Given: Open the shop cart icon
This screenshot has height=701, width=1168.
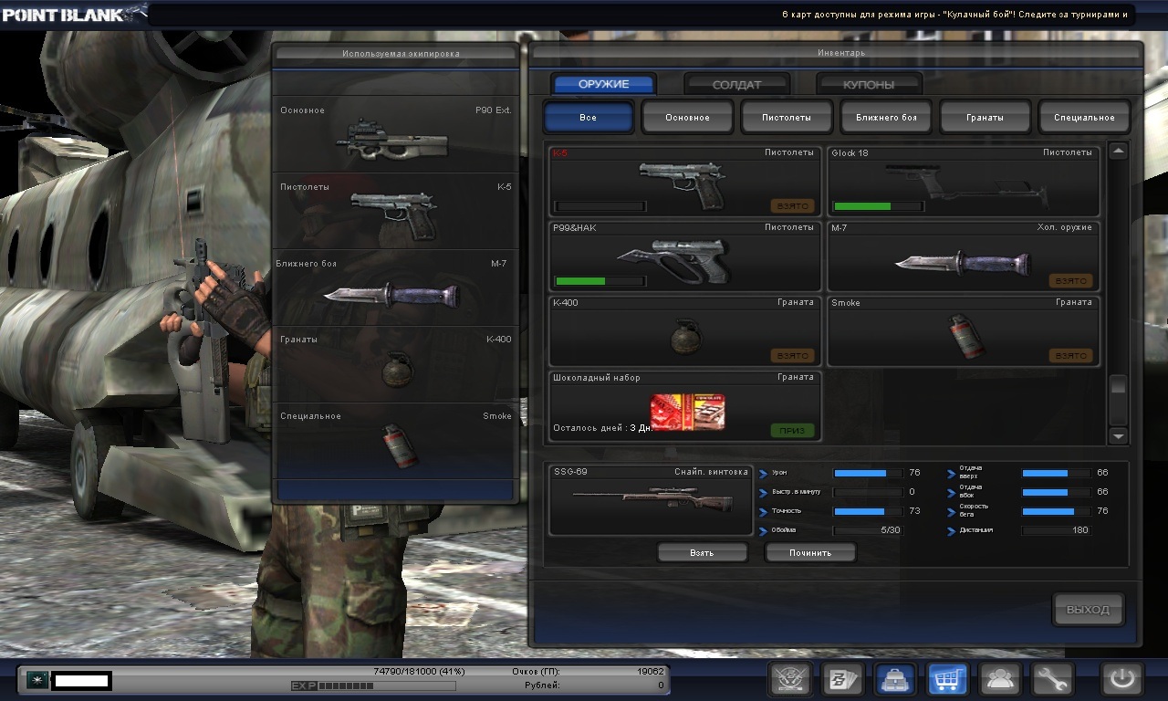Looking at the screenshot, I should 948,679.
